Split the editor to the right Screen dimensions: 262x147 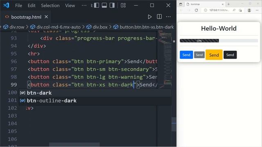159,17
